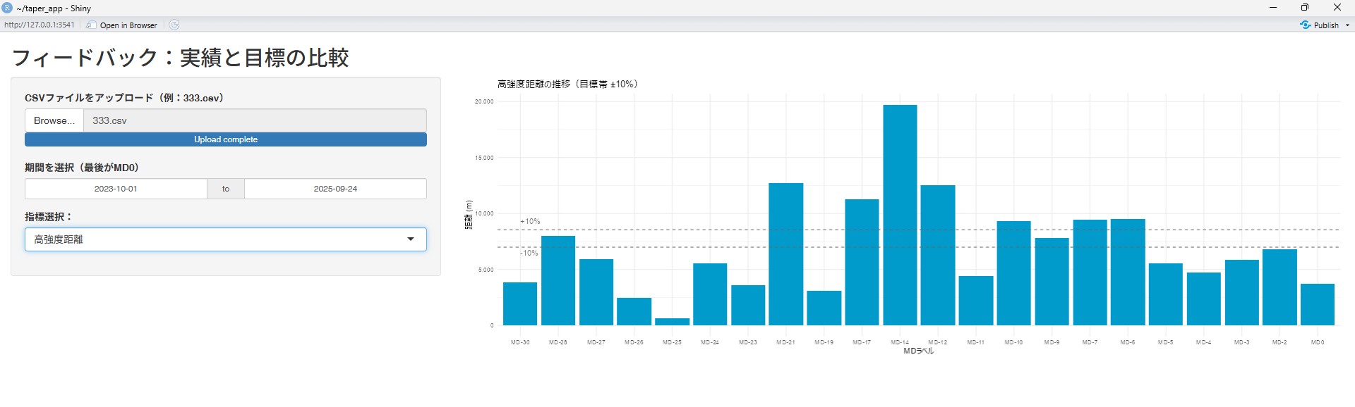The width and height of the screenshot is (1355, 407).
Task: Click the tallest bar at MD-14
Action: tap(900, 215)
